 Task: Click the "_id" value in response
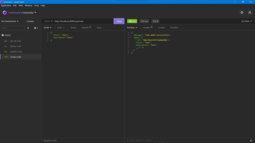pos(156,40)
